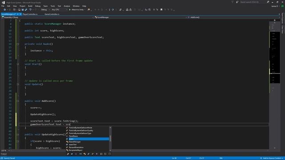Image resolution: width=285 pixels, height=160 pixels.
Task: Collapse the UpdateHighScore() method outline
Action: pyautogui.click(x=18, y=135)
